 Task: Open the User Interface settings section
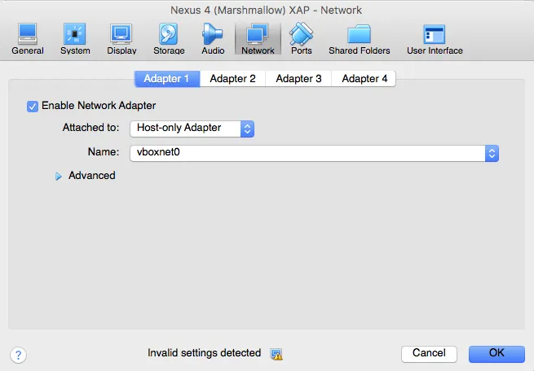point(435,39)
